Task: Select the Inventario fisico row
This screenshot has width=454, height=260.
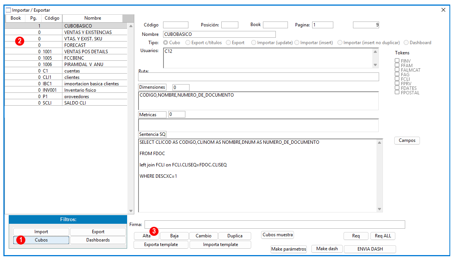Action: click(66, 90)
